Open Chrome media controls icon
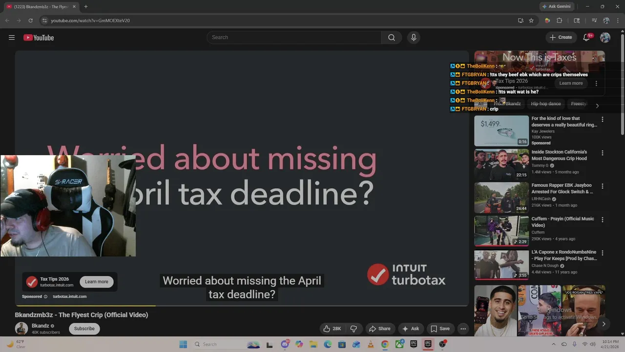Viewport: 625px width, 352px height. point(594,21)
